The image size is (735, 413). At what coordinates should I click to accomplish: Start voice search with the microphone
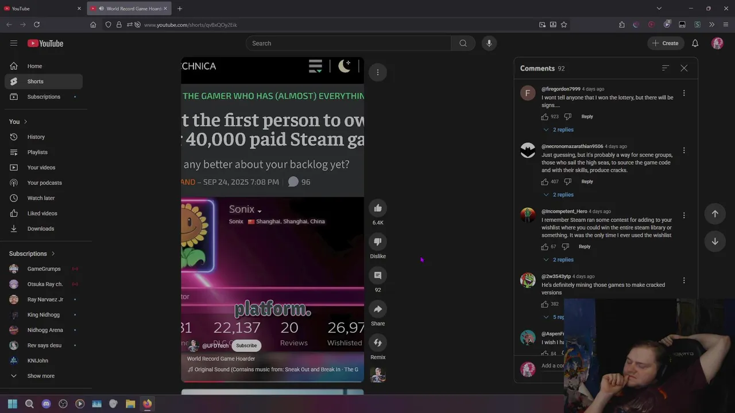pyautogui.click(x=489, y=43)
